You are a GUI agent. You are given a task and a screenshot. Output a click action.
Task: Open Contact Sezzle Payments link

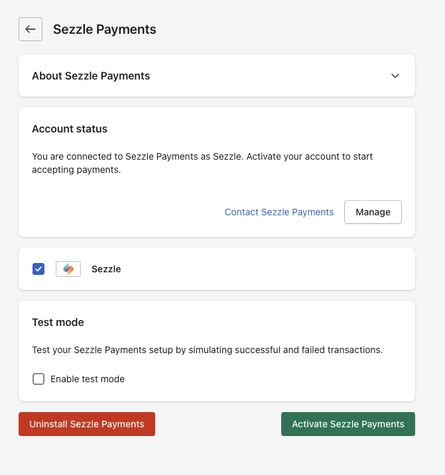[279, 212]
